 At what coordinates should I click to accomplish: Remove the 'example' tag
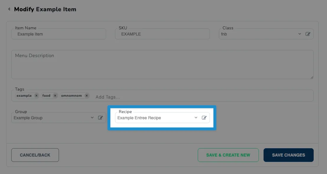coord(36,96)
